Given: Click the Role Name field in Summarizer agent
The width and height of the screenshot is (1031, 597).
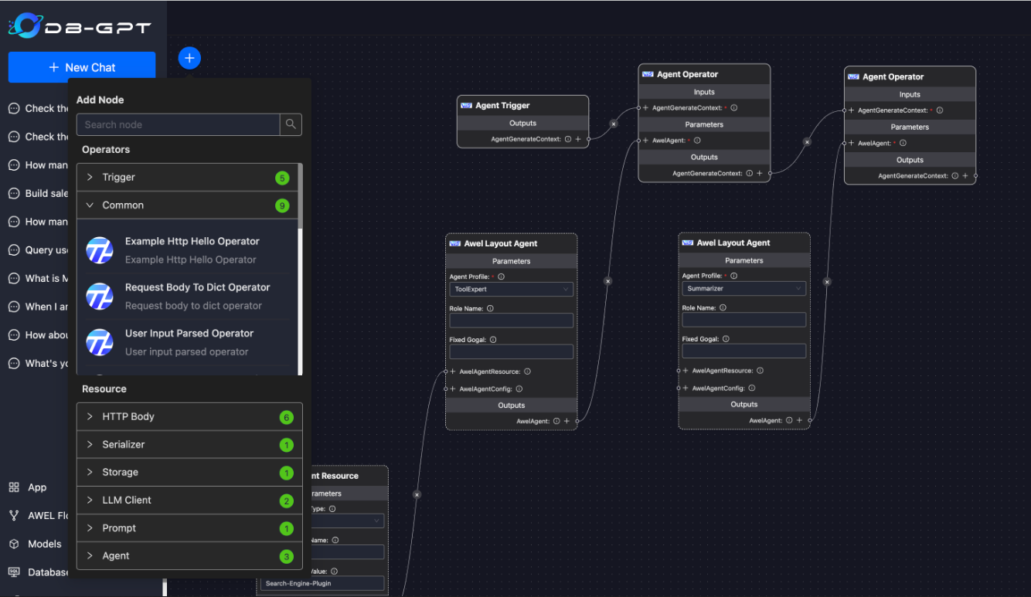Looking at the screenshot, I should tap(744, 320).
